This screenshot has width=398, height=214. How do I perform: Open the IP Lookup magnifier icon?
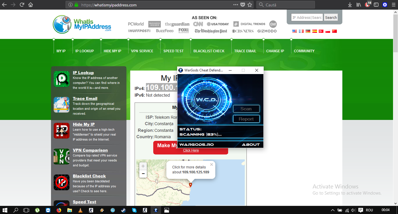[x=61, y=79]
